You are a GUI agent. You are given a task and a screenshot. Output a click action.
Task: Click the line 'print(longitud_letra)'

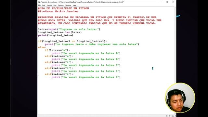click(56, 35)
